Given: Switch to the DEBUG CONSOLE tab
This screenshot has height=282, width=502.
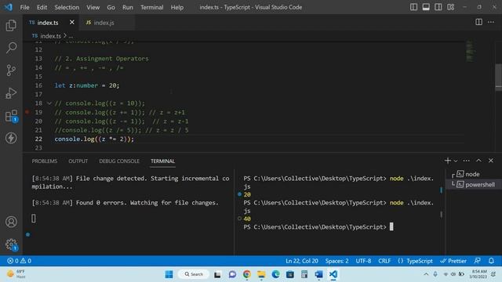Looking at the screenshot, I should tap(119, 161).
